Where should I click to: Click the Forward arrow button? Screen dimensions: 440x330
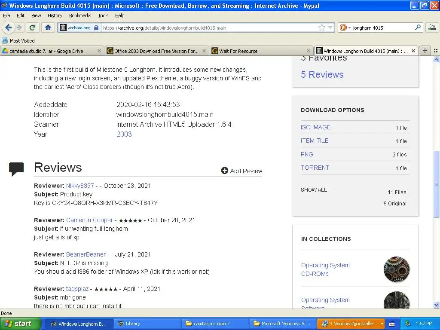(19, 27)
